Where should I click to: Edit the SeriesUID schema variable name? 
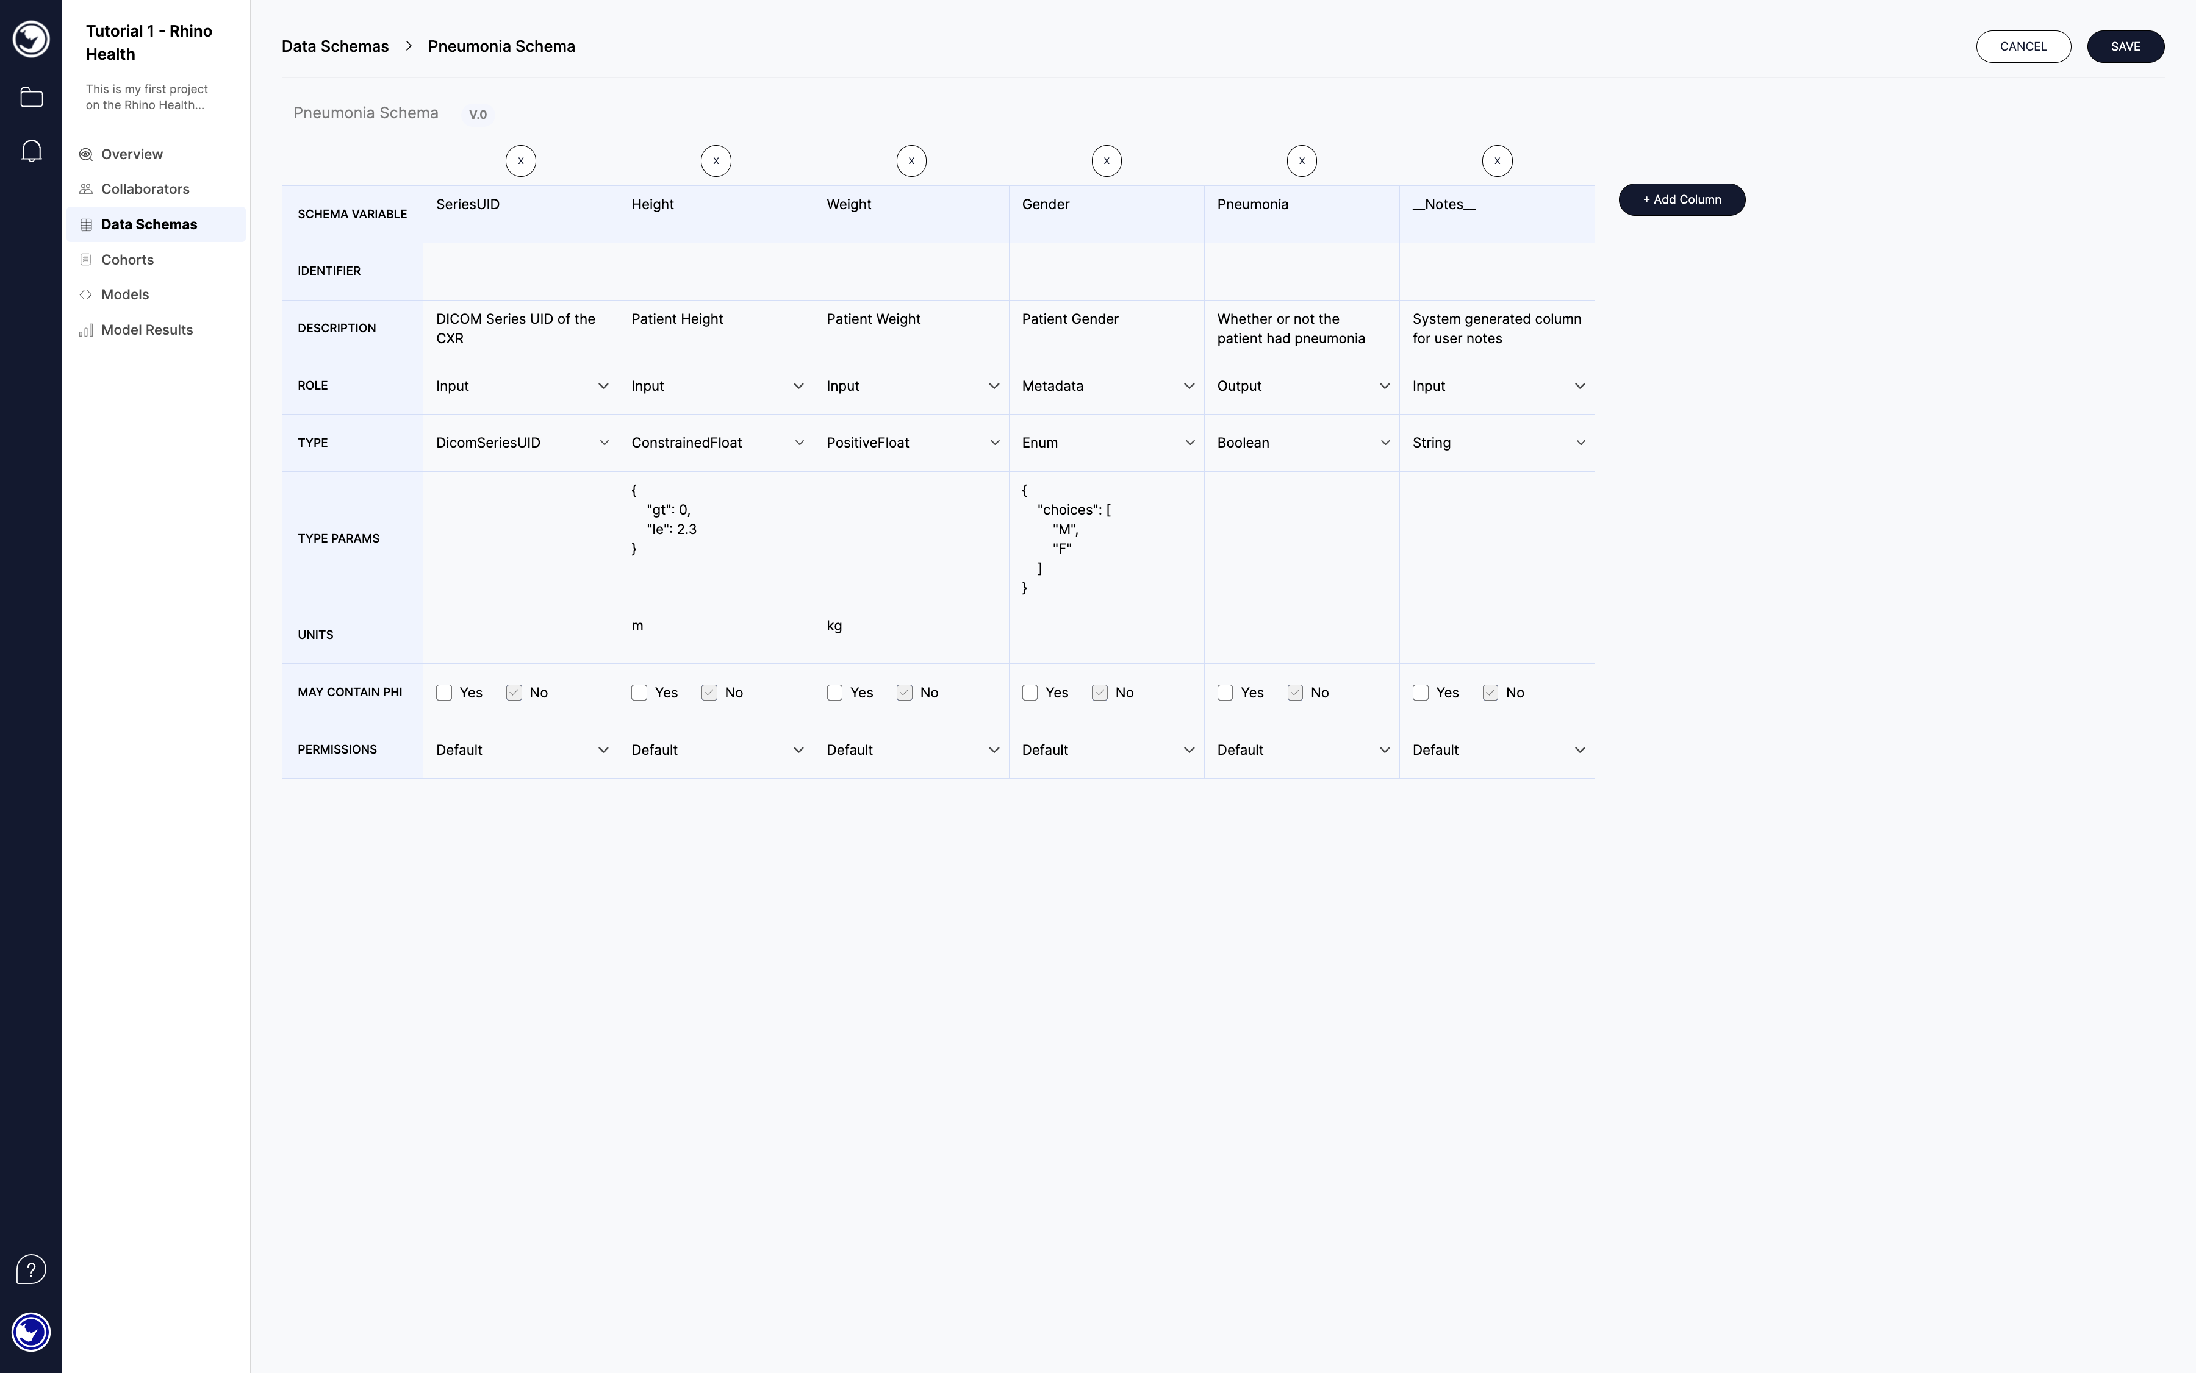click(x=520, y=215)
